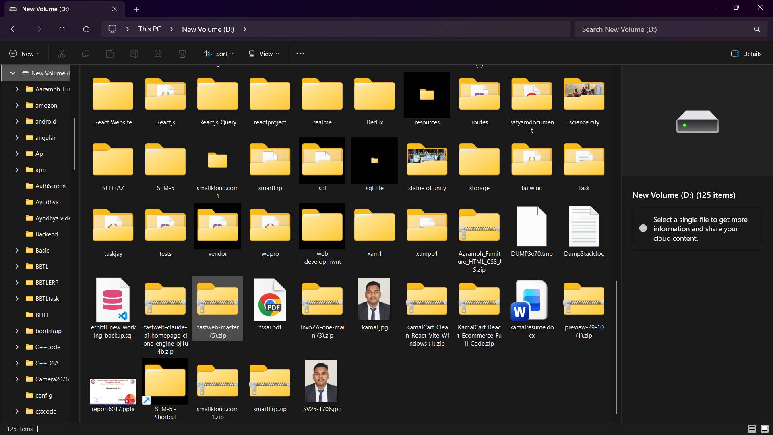Expand the android folder in navigation tree

pos(17,121)
